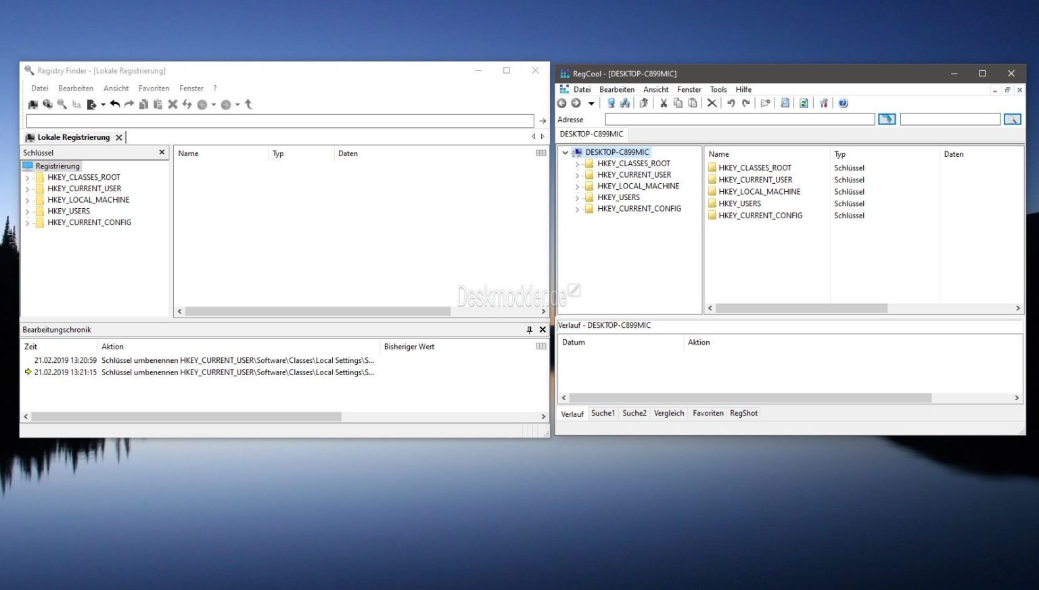Viewport: 1039px width, 590px height.
Task: Click the refresh icon in Registry Finder toolbar
Action: click(187, 104)
